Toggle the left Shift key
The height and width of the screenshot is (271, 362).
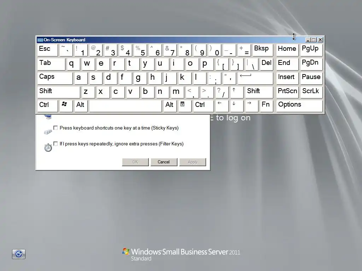click(59, 92)
